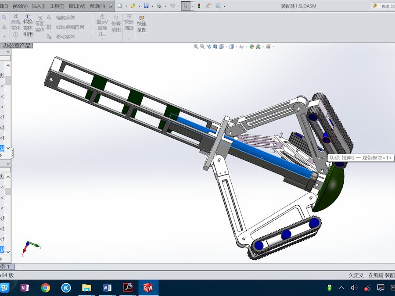395x296 pixels.
Task: Expand the View Orientation cube dropdown
Action: pyautogui.click(x=226, y=46)
